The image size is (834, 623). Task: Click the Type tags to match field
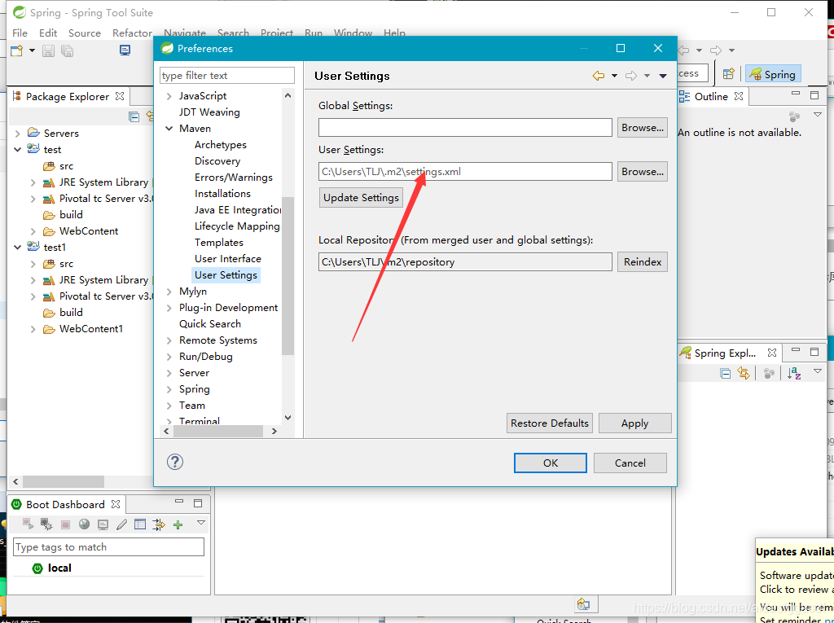click(x=108, y=547)
